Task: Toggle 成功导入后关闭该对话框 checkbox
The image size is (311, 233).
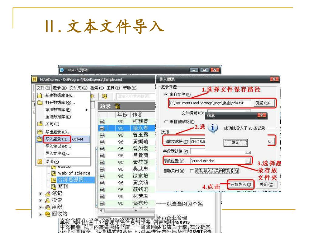Action: [192, 171]
